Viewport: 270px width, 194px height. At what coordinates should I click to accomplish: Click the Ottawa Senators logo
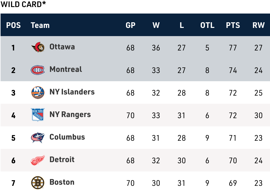pos(38,47)
